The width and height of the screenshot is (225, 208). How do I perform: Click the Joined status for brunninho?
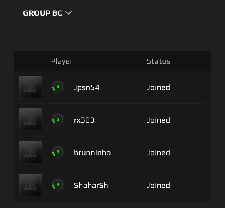pyautogui.click(x=158, y=152)
